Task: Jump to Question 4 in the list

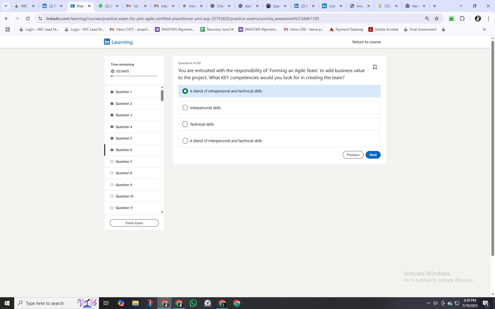Action: click(x=132, y=127)
